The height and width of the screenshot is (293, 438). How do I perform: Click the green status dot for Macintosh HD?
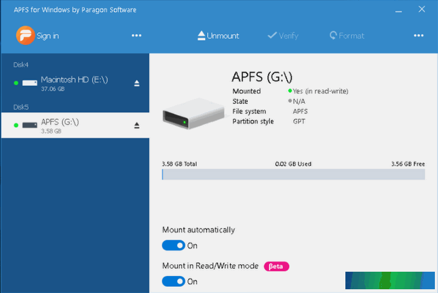pos(16,83)
